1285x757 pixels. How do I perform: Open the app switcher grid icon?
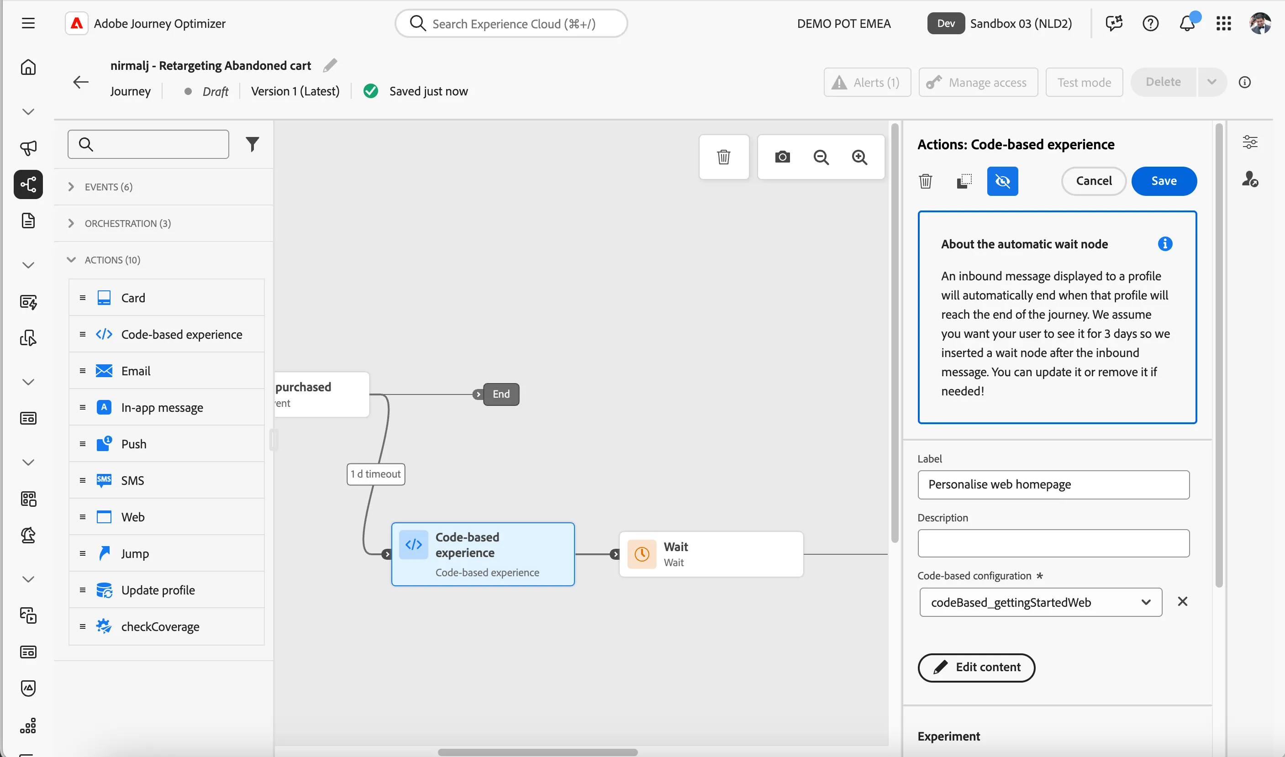[1224, 23]
